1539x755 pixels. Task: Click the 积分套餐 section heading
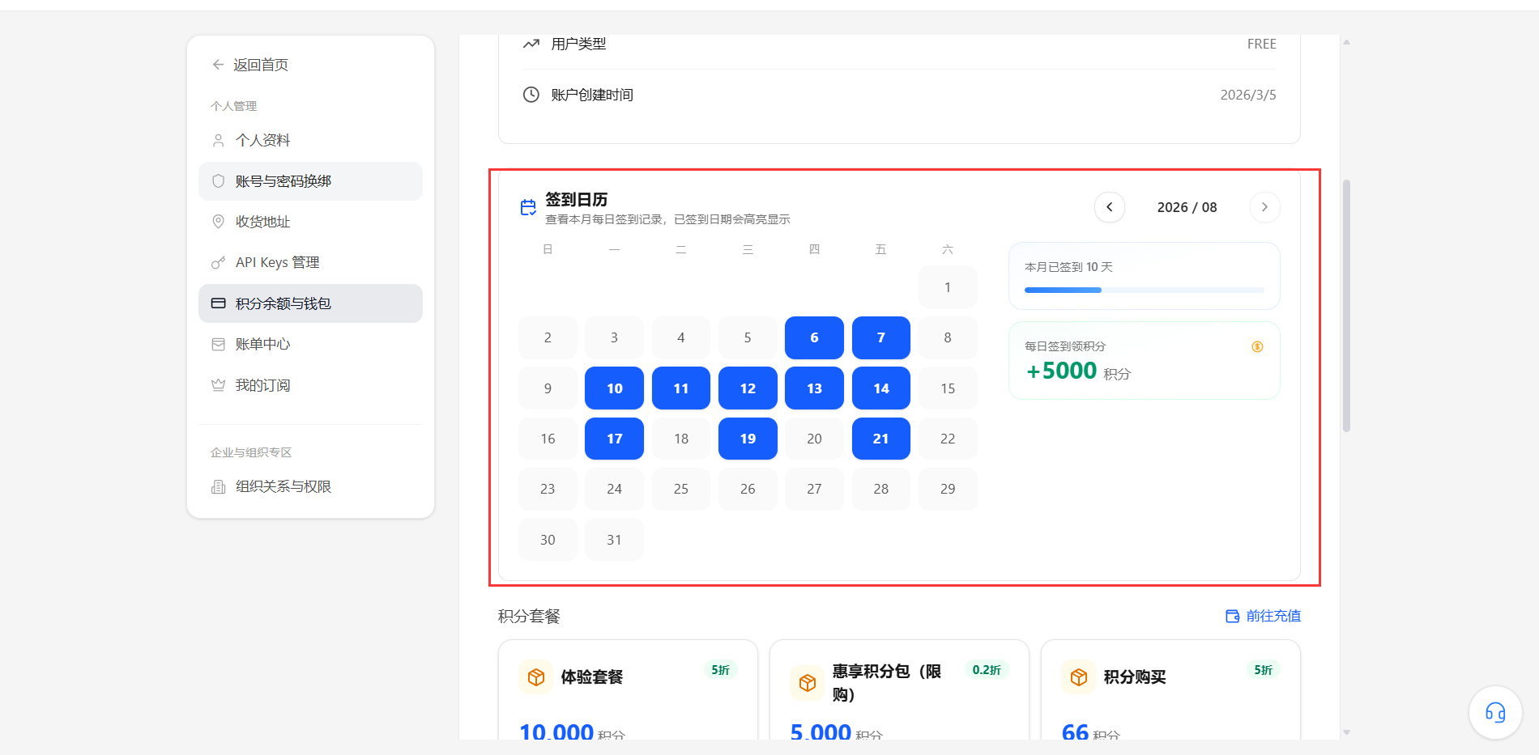point(529,617)
